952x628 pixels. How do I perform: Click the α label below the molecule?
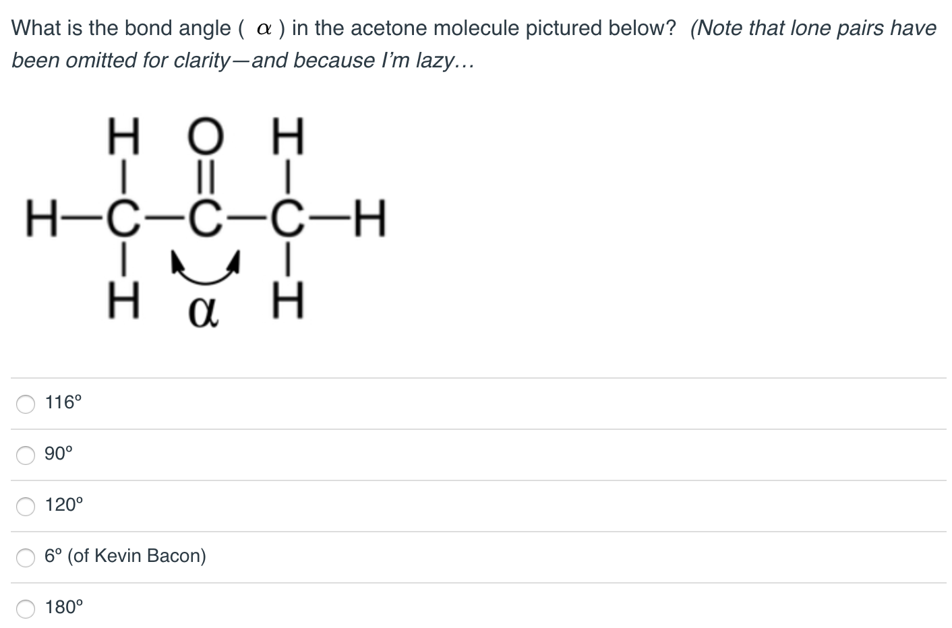point(204,312)
